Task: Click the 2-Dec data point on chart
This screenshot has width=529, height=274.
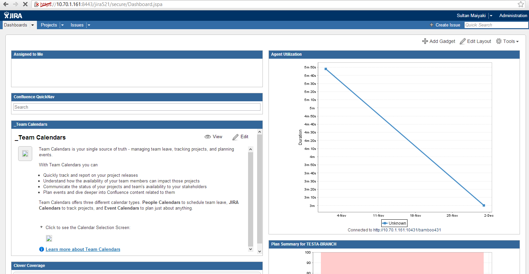Action: (x=484, y=205)
